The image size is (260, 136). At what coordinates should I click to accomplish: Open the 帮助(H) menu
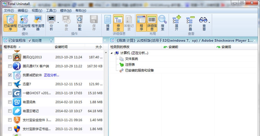[x=81, y=11]
